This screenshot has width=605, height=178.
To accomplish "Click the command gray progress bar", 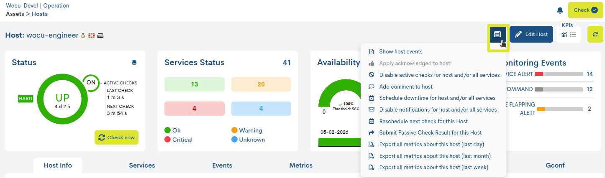I will (559, 89).
